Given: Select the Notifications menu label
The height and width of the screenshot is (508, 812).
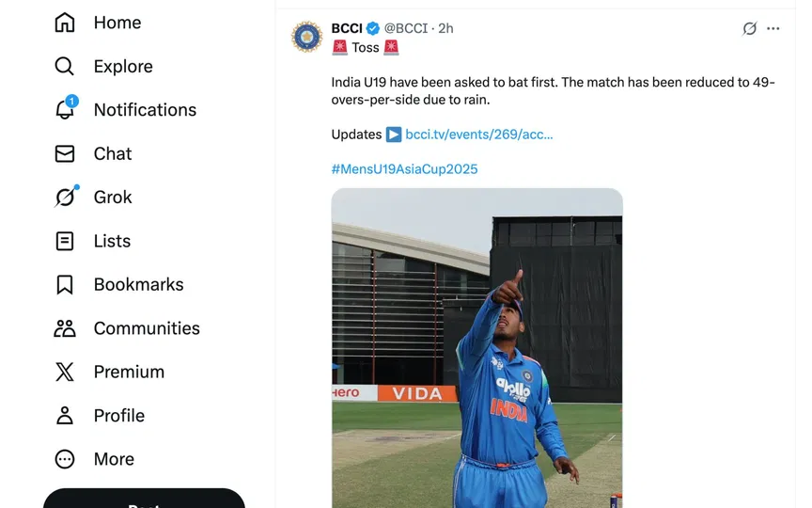Looking at the screenshot, I should coord(145,109).
